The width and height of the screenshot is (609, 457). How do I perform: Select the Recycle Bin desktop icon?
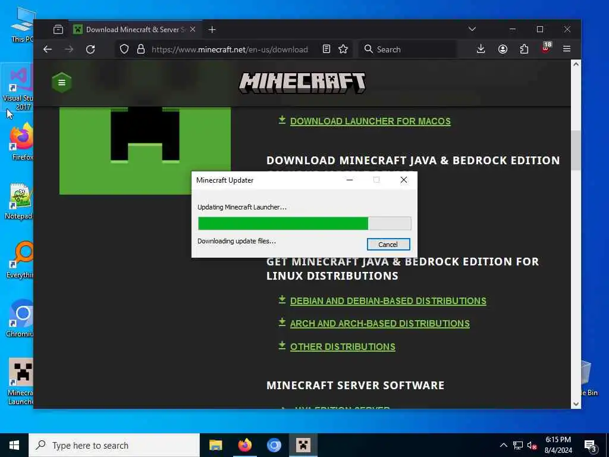pos(589,378)
